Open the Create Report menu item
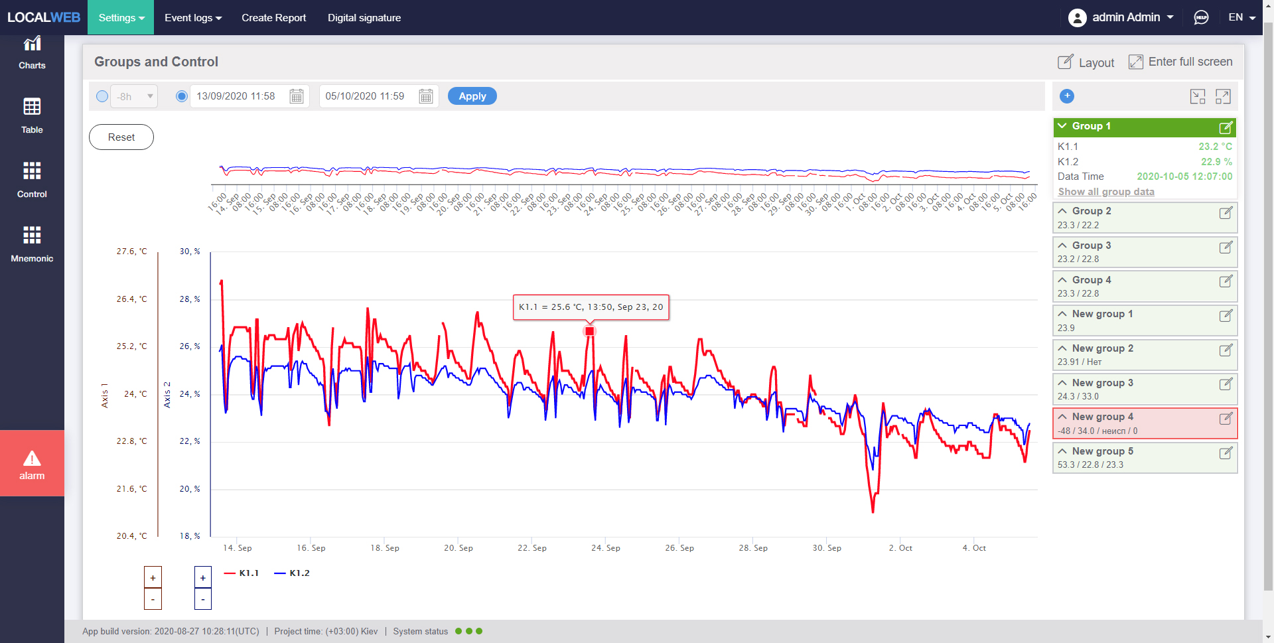This screenshot has width=1274, height=643. [x=273, y=18]
